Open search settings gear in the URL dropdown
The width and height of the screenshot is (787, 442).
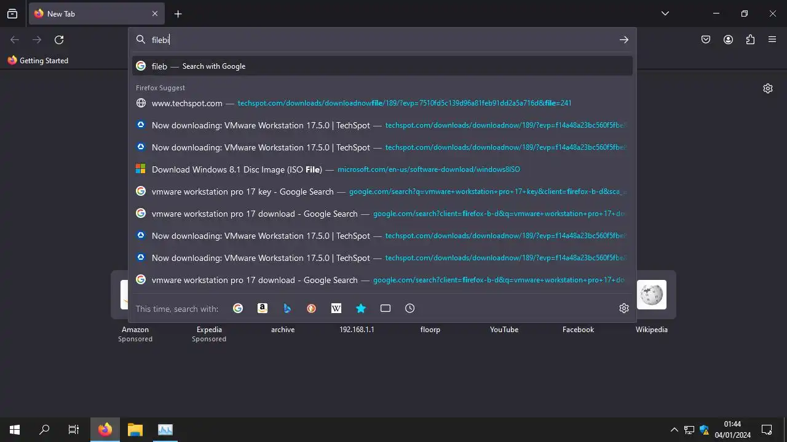[624, 308]
